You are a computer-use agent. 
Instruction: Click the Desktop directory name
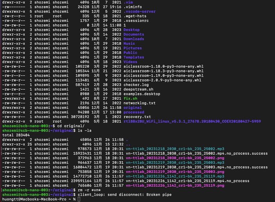point(131,30)
